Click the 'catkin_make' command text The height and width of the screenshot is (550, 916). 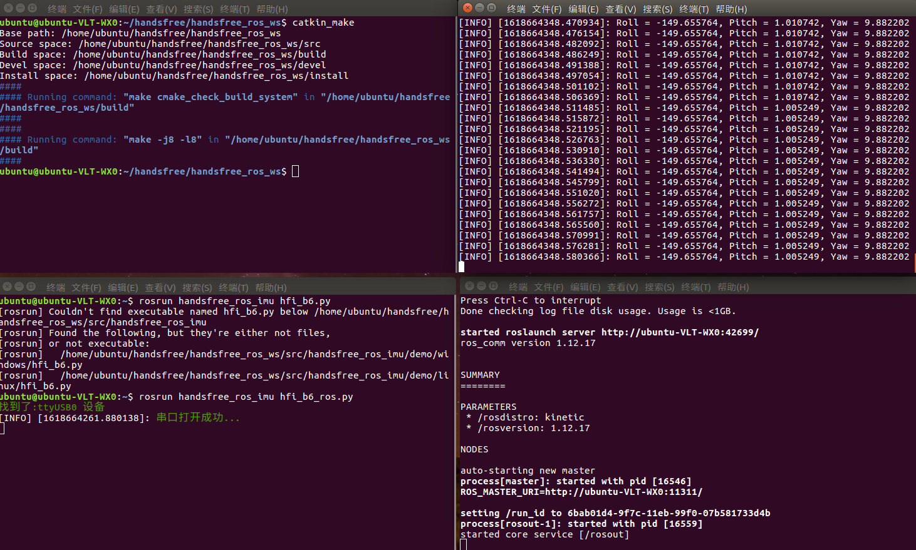323,23
